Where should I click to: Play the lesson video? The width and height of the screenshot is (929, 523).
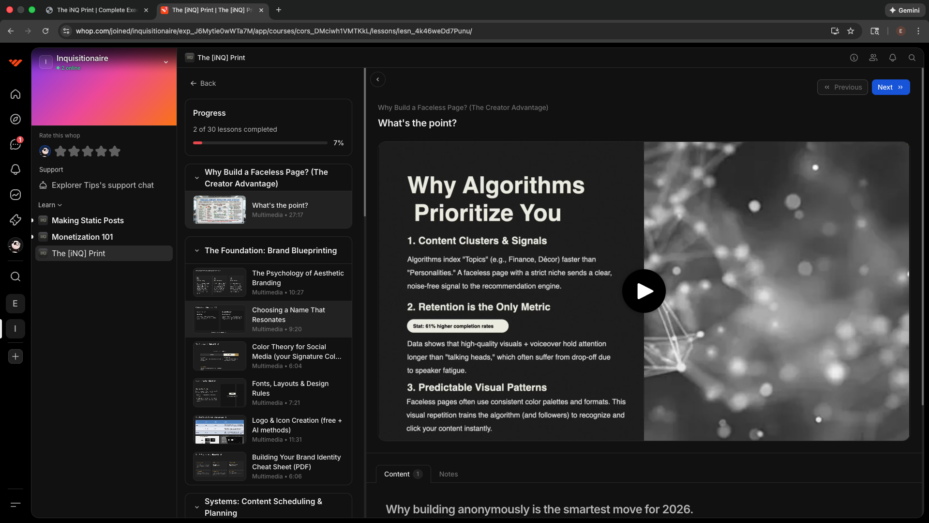644,291
